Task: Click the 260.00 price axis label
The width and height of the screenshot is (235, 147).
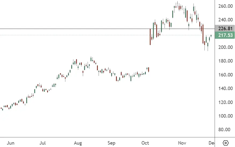Action: tap(225, 6)
